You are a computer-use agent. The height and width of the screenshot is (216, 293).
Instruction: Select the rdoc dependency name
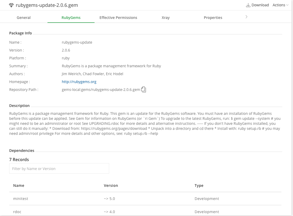[17, 212]
